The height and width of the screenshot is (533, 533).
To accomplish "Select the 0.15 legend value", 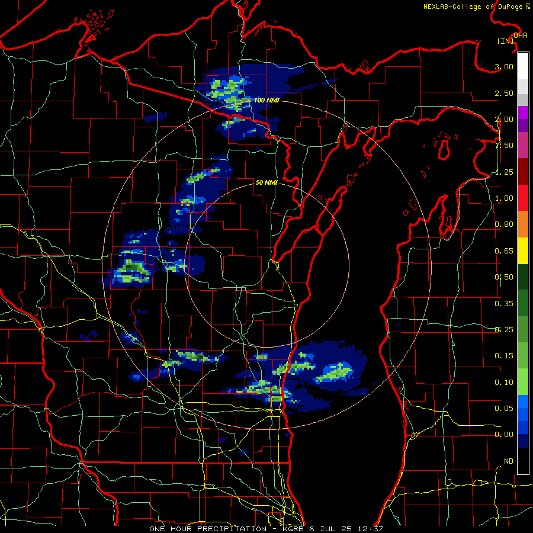I will 504,356.
